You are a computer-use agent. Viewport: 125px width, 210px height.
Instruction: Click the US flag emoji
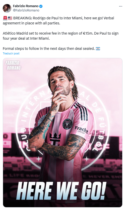(10, 18)
